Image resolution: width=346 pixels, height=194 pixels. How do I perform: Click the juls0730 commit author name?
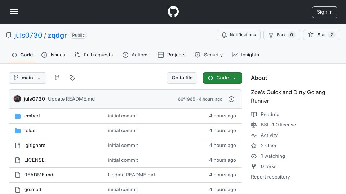[34, 99]
